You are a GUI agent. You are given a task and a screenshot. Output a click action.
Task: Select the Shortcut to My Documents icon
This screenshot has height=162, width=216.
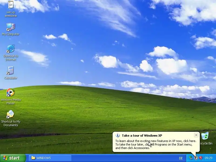click(x=11, y=114)
